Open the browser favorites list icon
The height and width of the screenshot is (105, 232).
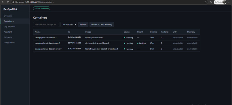pyautogui.click(x=211, y=2)
